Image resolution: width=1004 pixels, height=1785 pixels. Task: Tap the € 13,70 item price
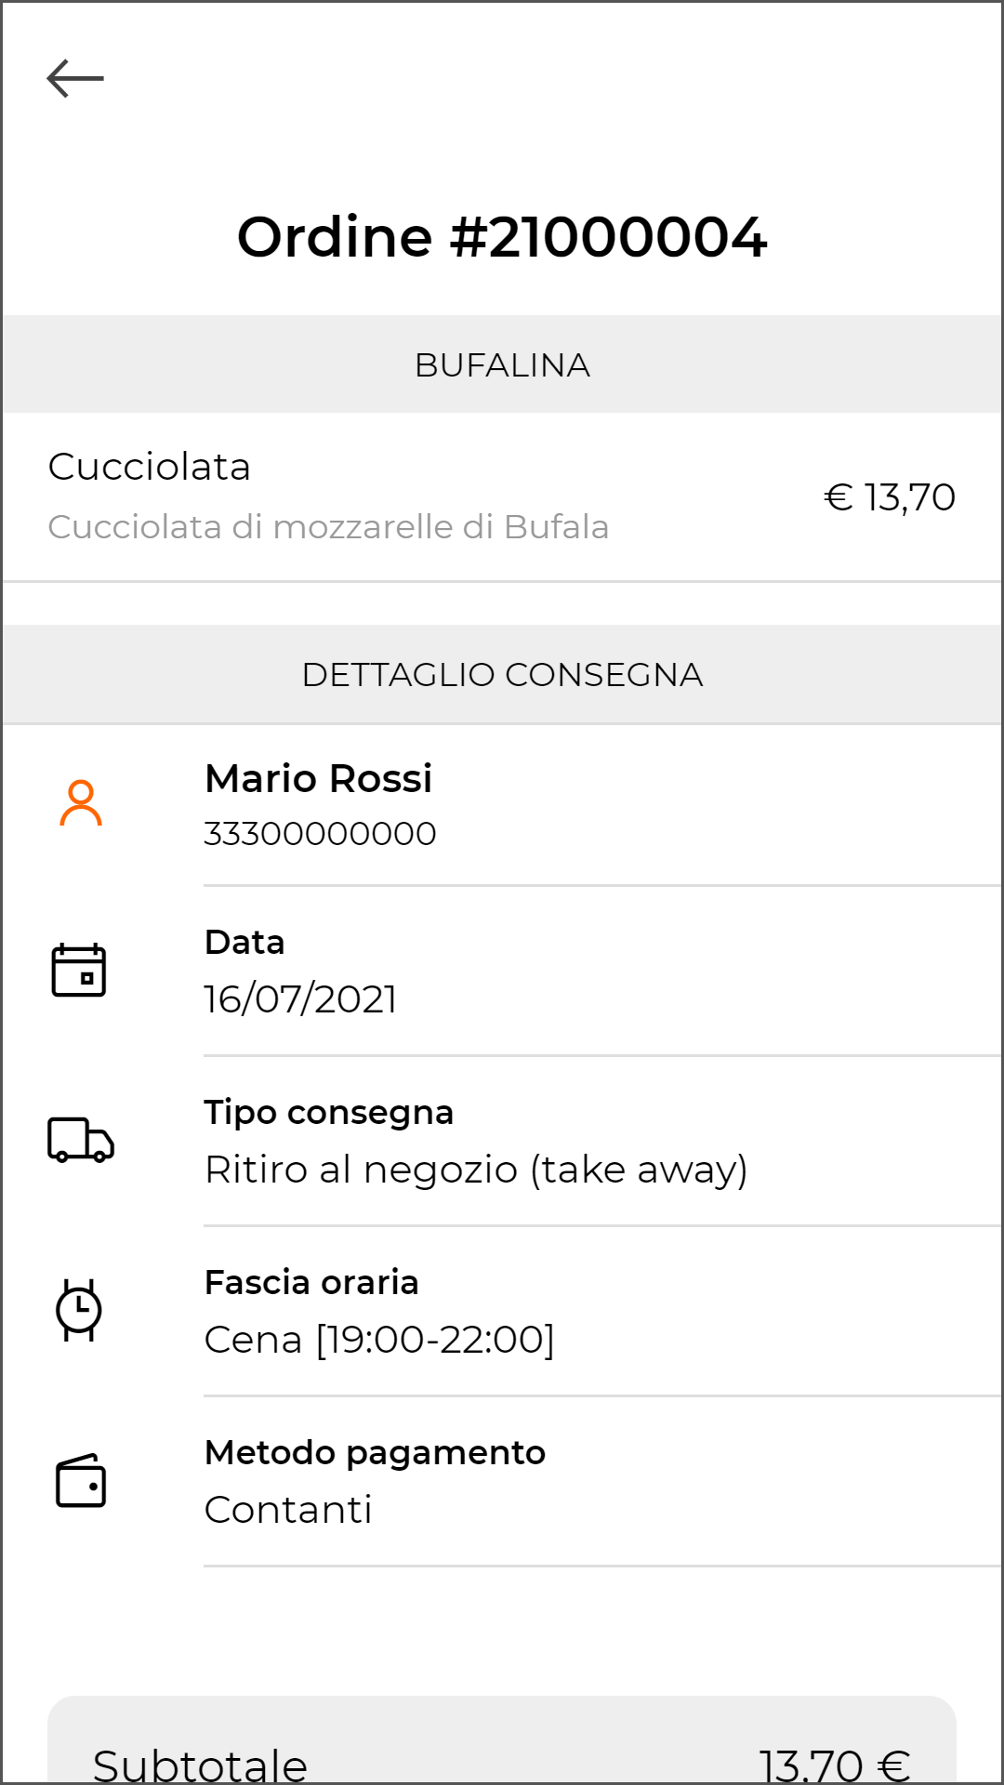point(890,497)
